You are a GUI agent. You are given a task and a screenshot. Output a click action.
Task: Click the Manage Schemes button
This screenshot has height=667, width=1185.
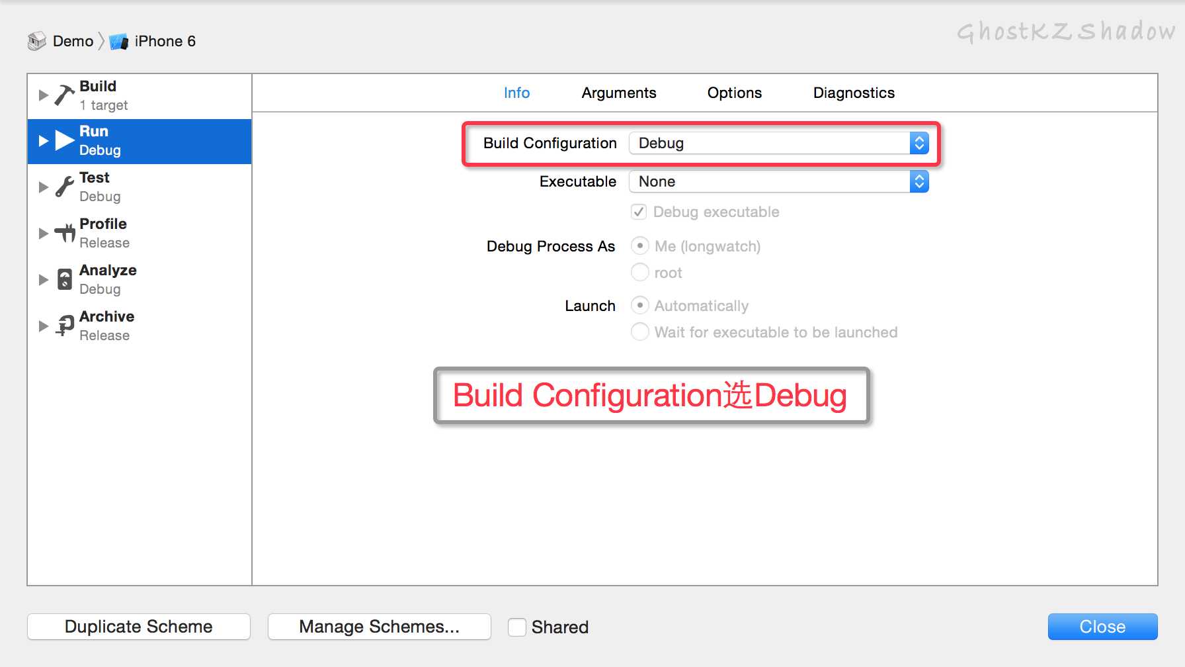pyautogui.click(x=379, y=627)
